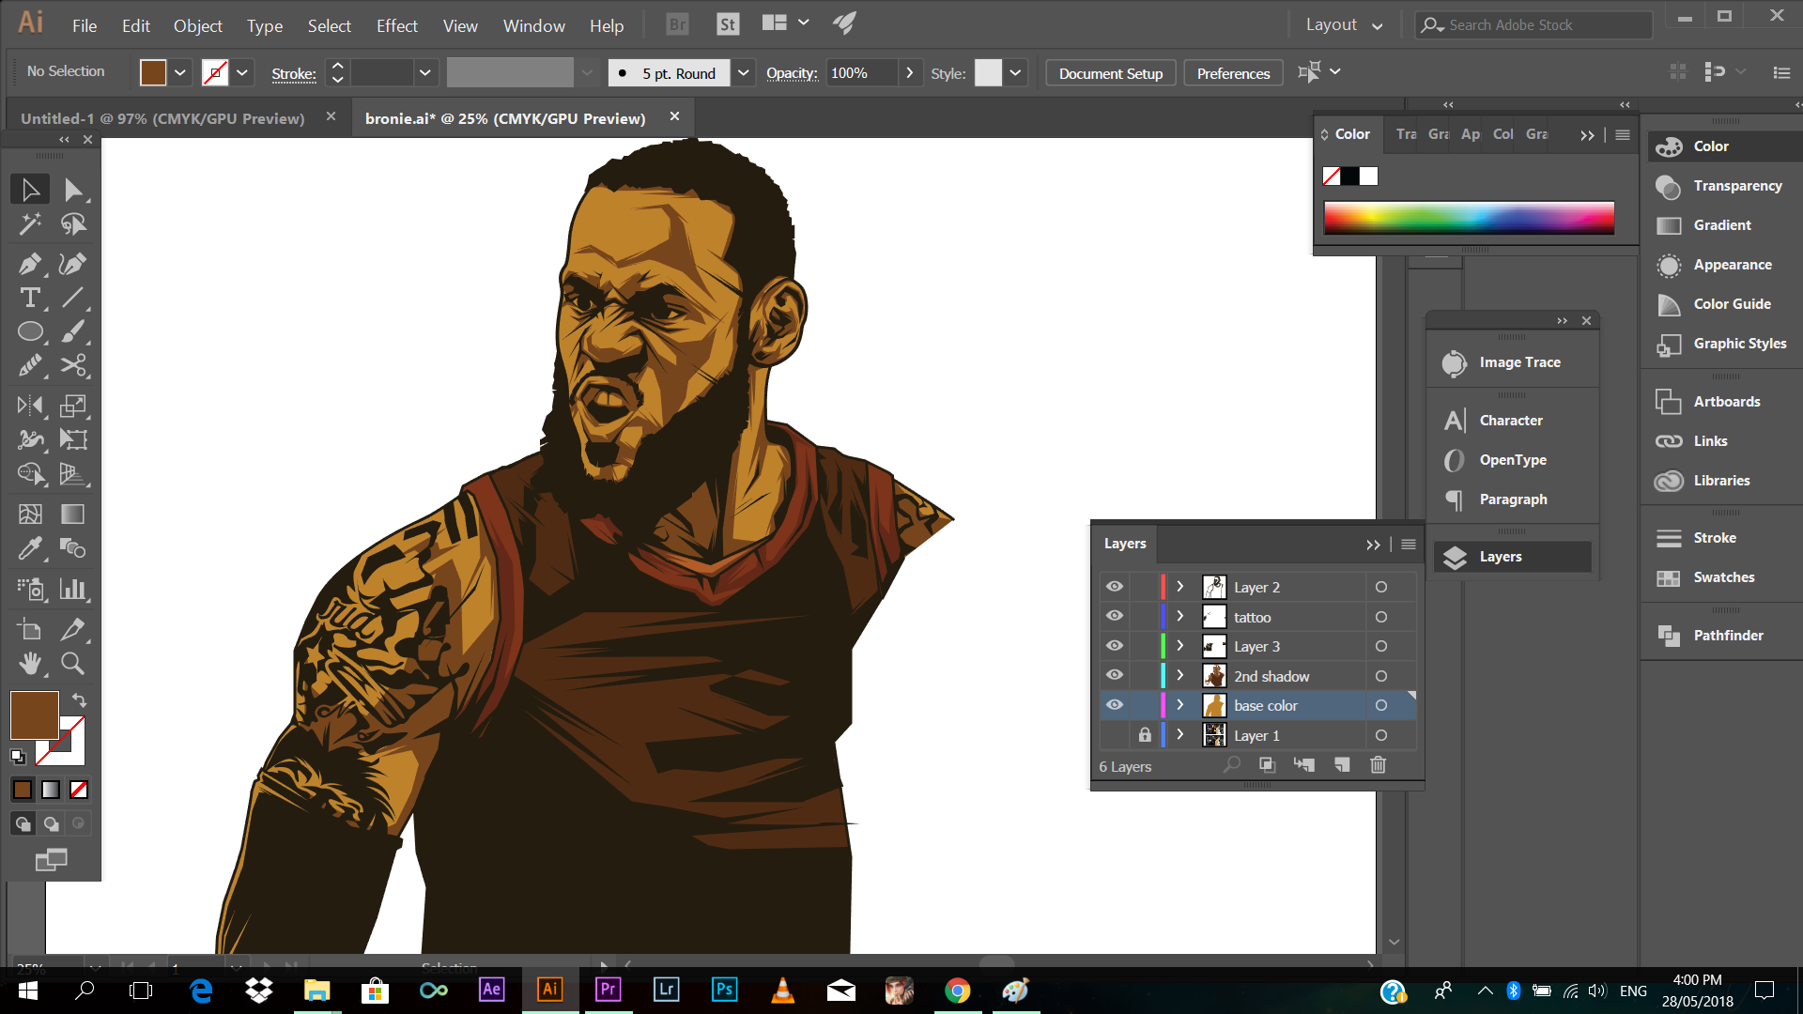
Task: Choose the Eyedropper tool
Action: [x=30, y=547]
